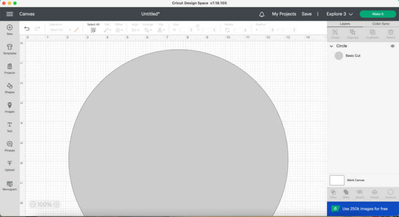Open the Images library
399x217 pixels.
click(9, 107)
